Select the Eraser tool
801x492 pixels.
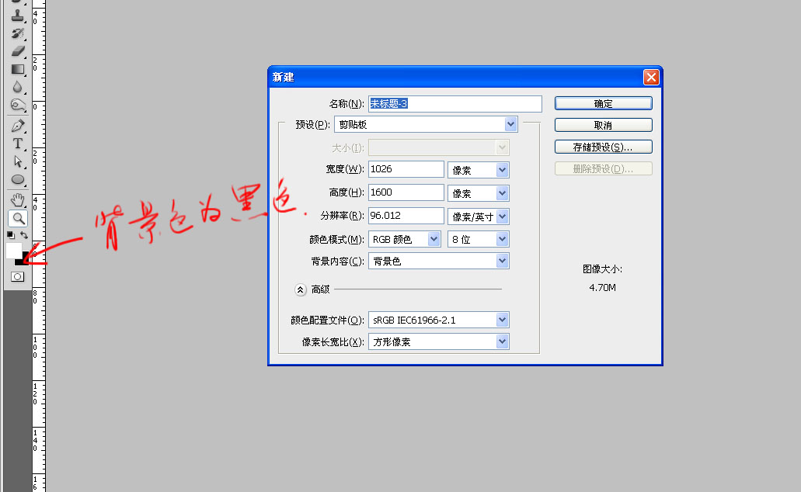[x=18, y=51]
